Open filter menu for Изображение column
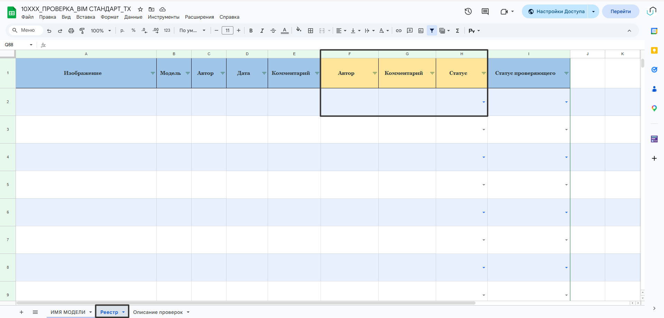This screenshot has height=318, width=664. click(x=153, y=73)
